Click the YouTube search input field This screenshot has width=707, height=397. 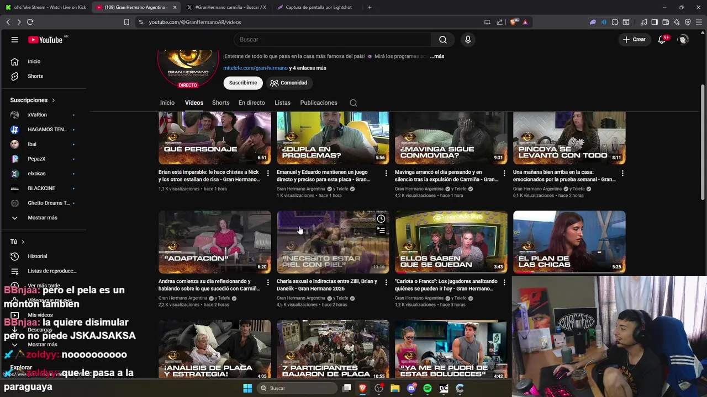(x=333, y=40)
